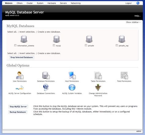Open the mysql database icon

57,39
